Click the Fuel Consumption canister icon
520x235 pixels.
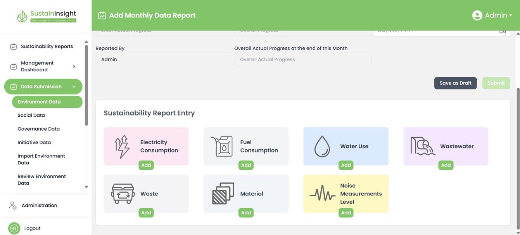(x=222, y=146)
